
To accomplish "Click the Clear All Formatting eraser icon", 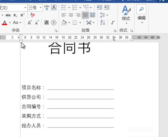I will click(33, 15).
